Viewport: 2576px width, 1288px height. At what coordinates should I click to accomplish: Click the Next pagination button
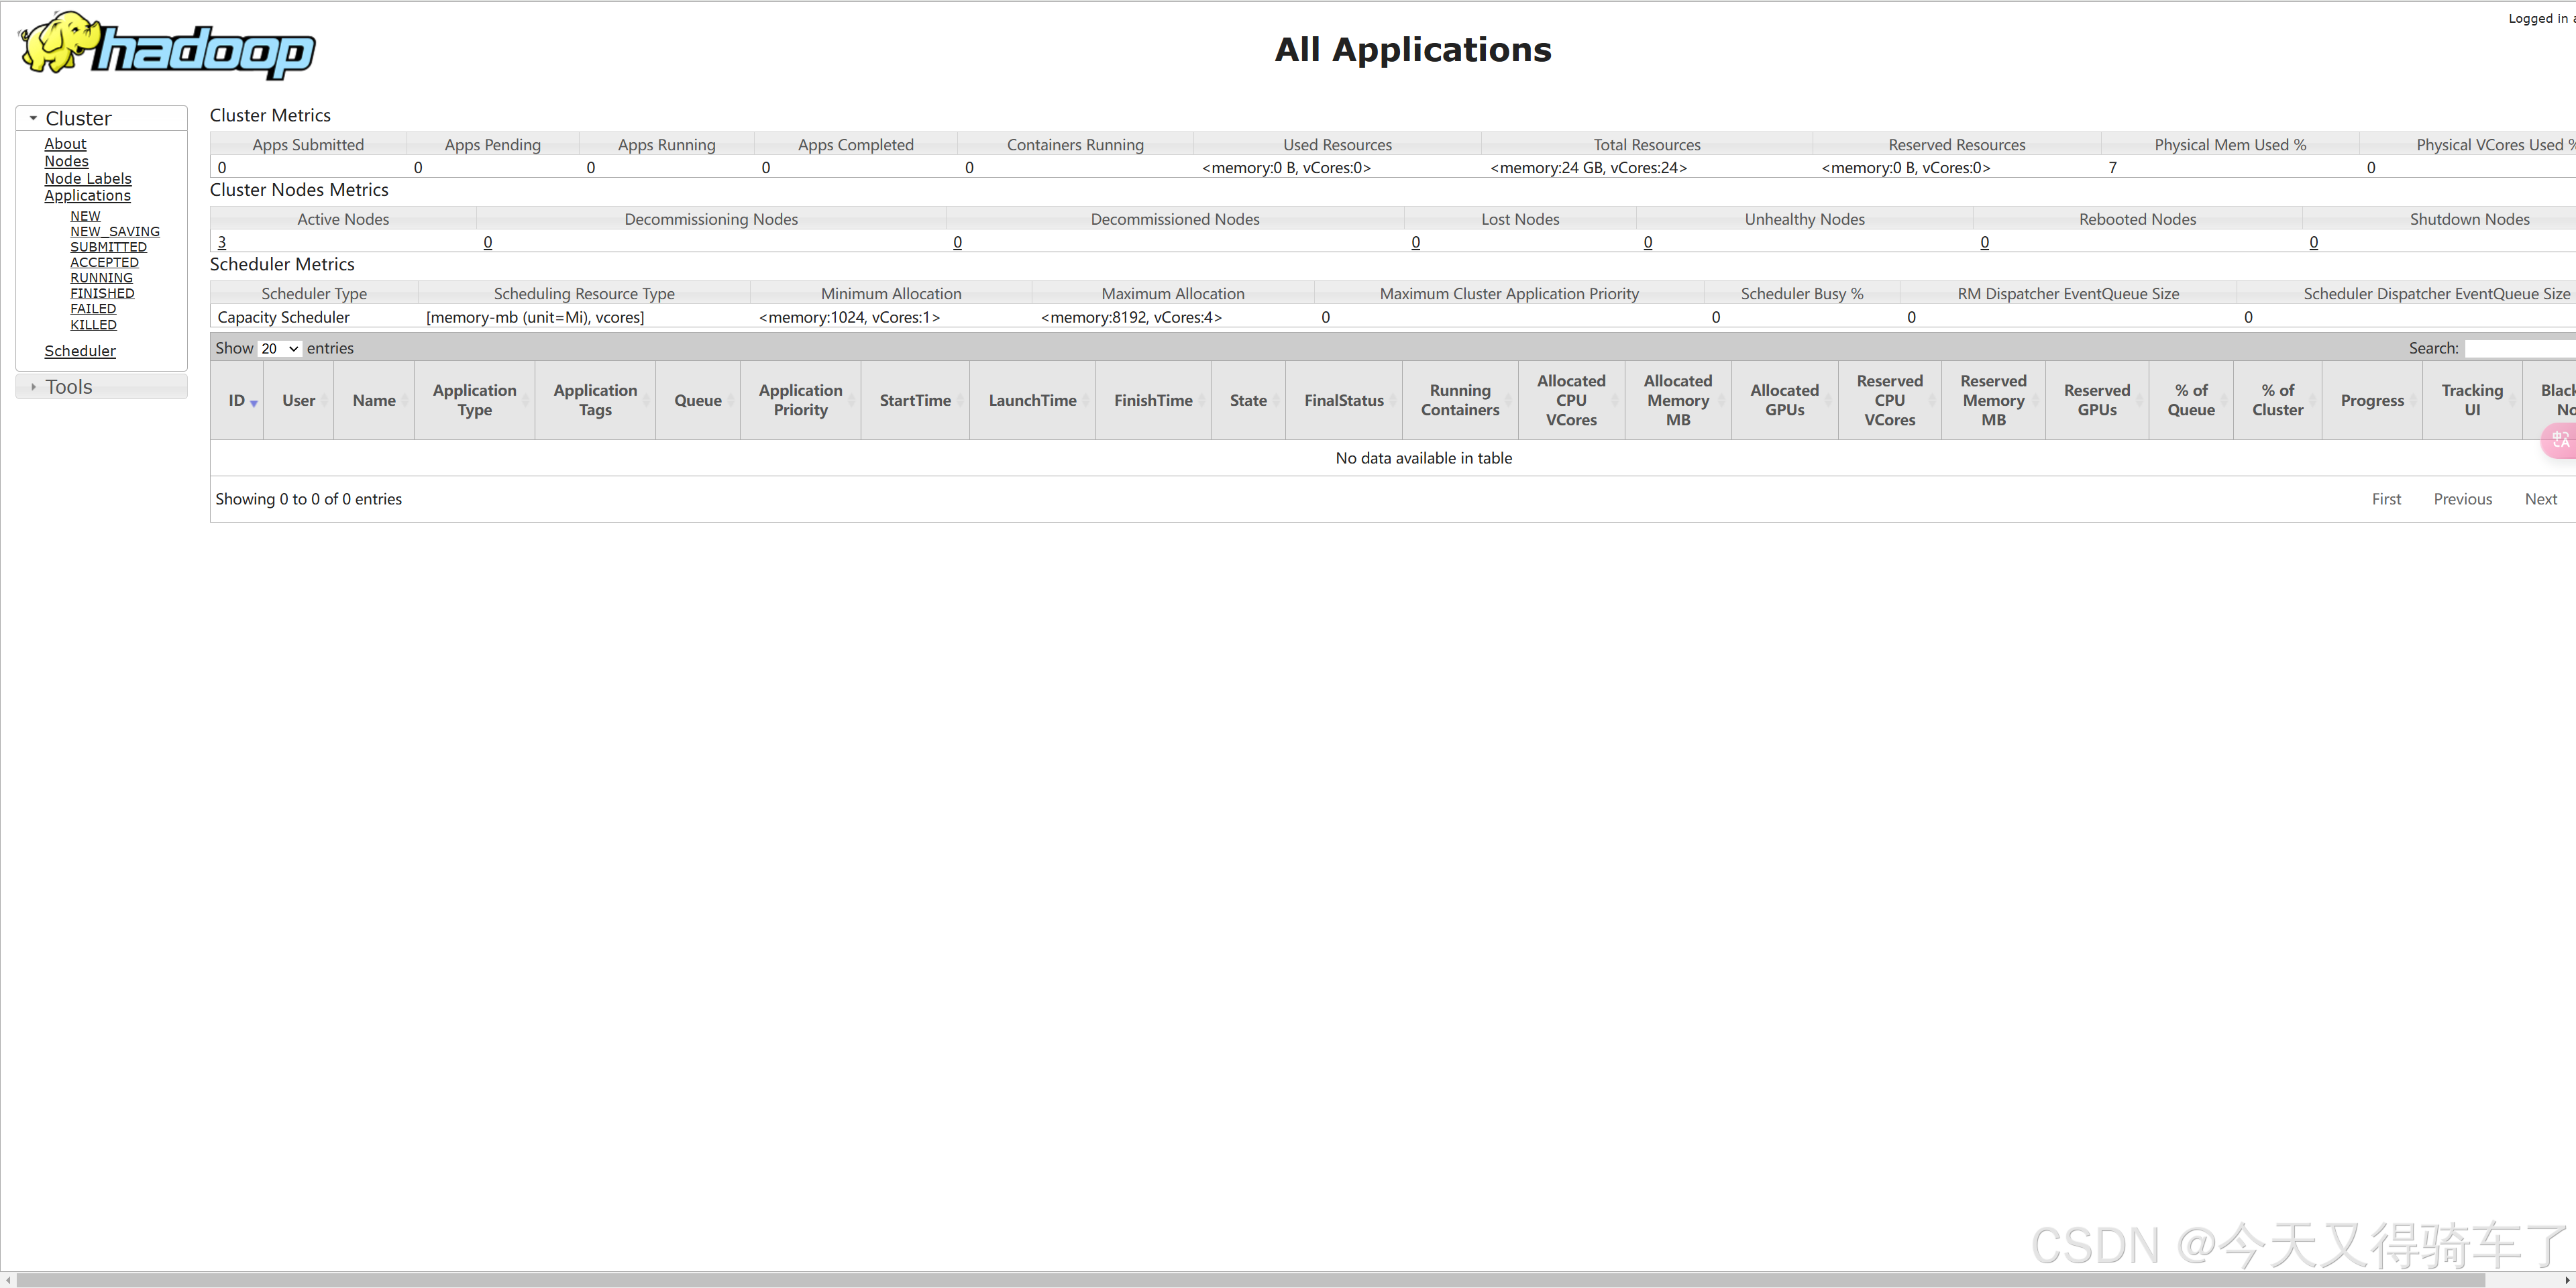click(2540, 499)
